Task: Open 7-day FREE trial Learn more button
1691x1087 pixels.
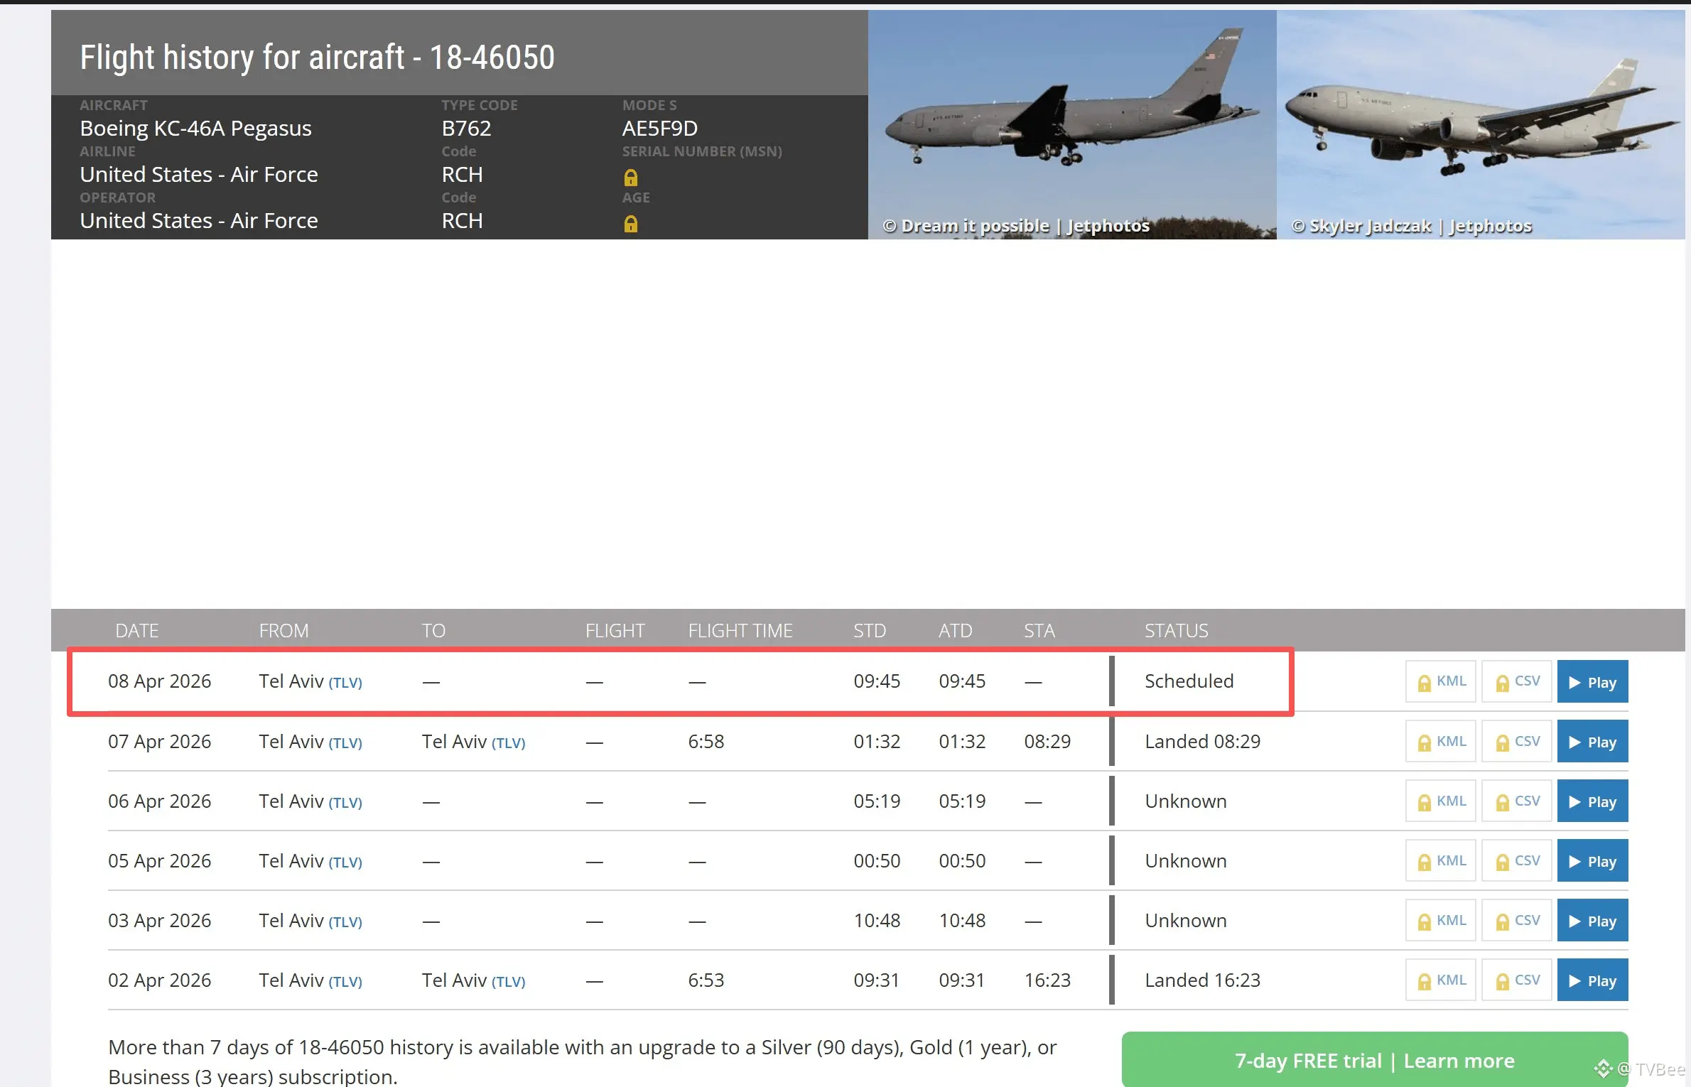Action: [x=1374, y=1060]
